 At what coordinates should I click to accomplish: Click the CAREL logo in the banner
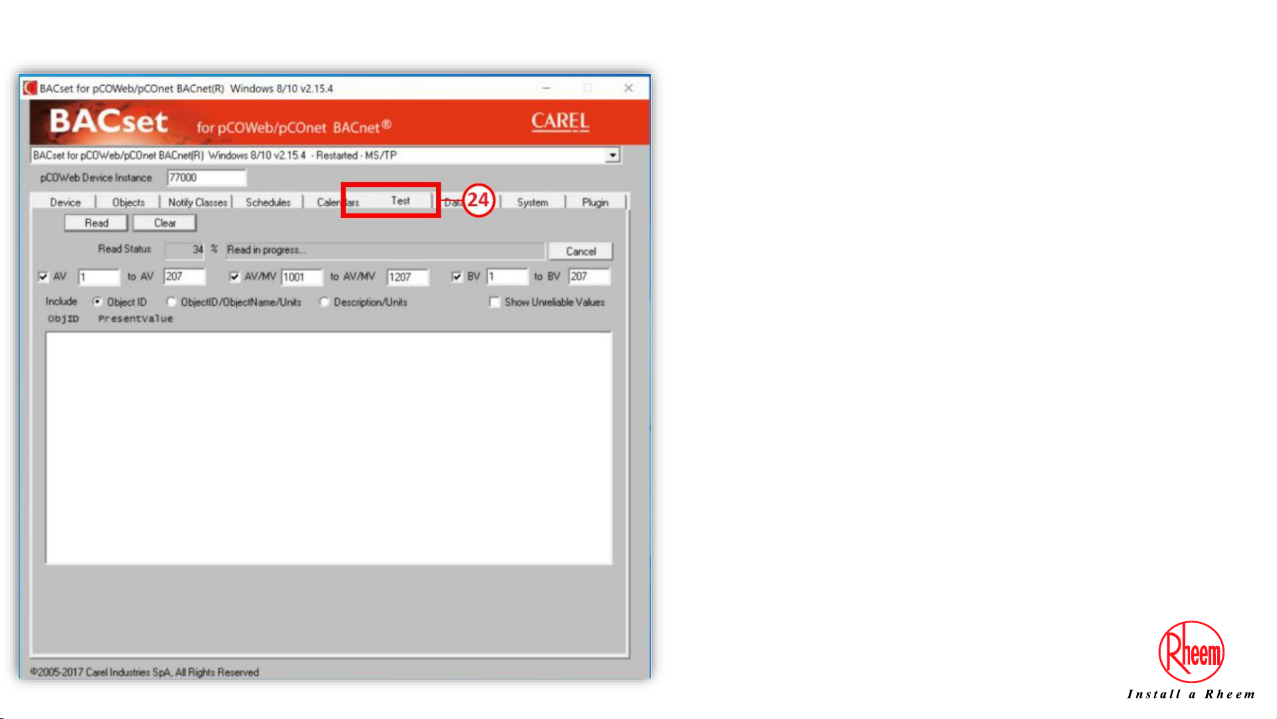point(560,122)
